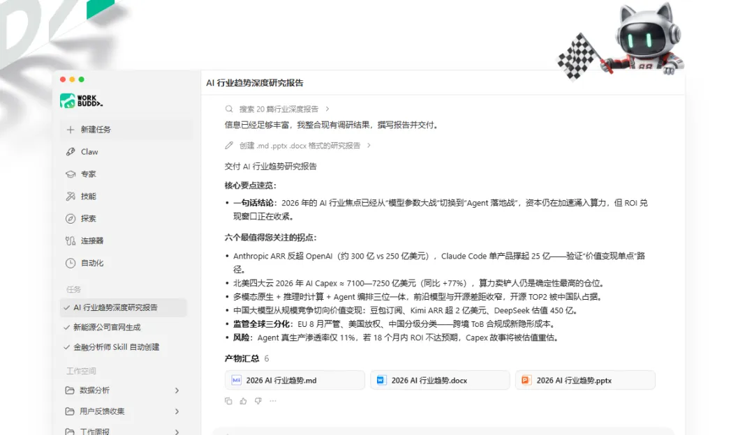Open file 2026 AI 行业趋势.docx
Image resolution: width=754 pixels, height=435 pixels.
point(440,380)
